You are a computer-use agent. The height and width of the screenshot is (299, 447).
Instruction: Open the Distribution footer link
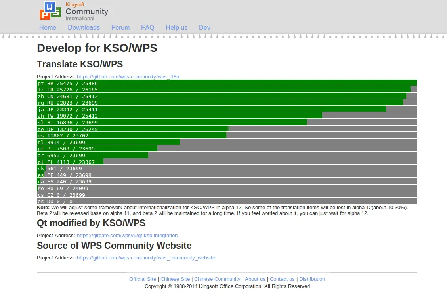[x=312, y=279]
